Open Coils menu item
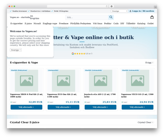This screenshot has width=164, height=138. (x=116, y=23)
